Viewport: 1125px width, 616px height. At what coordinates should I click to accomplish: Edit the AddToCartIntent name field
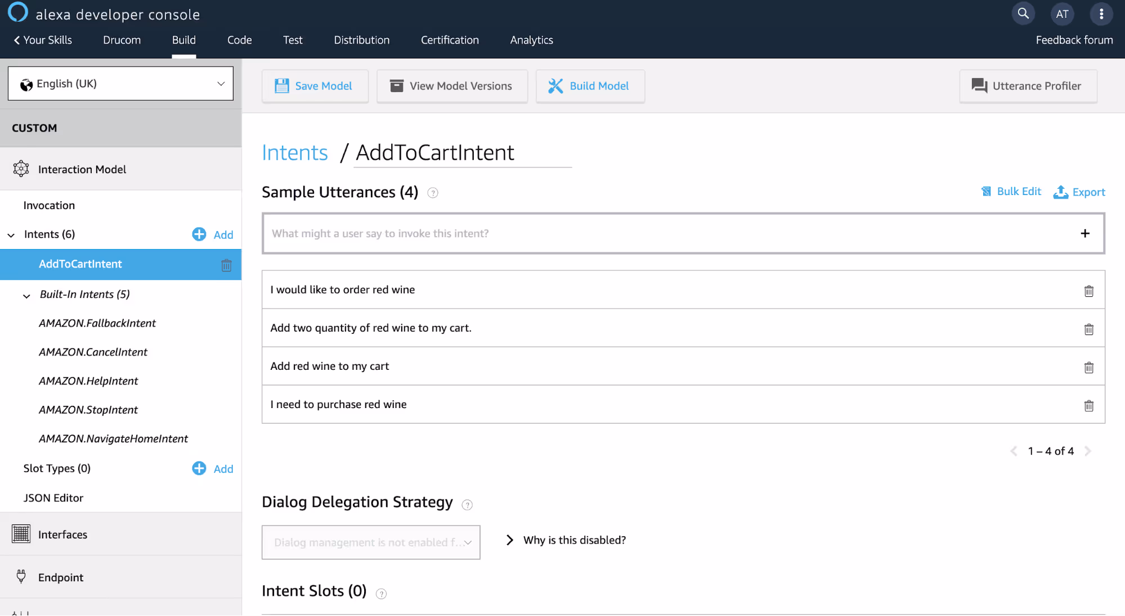click(x=463, y=153)
